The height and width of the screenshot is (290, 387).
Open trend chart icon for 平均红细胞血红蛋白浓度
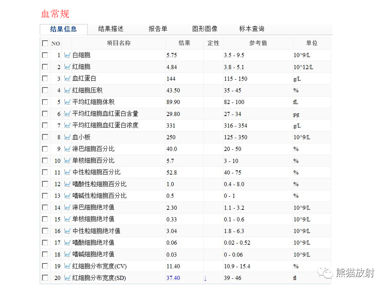pos(67,125)
